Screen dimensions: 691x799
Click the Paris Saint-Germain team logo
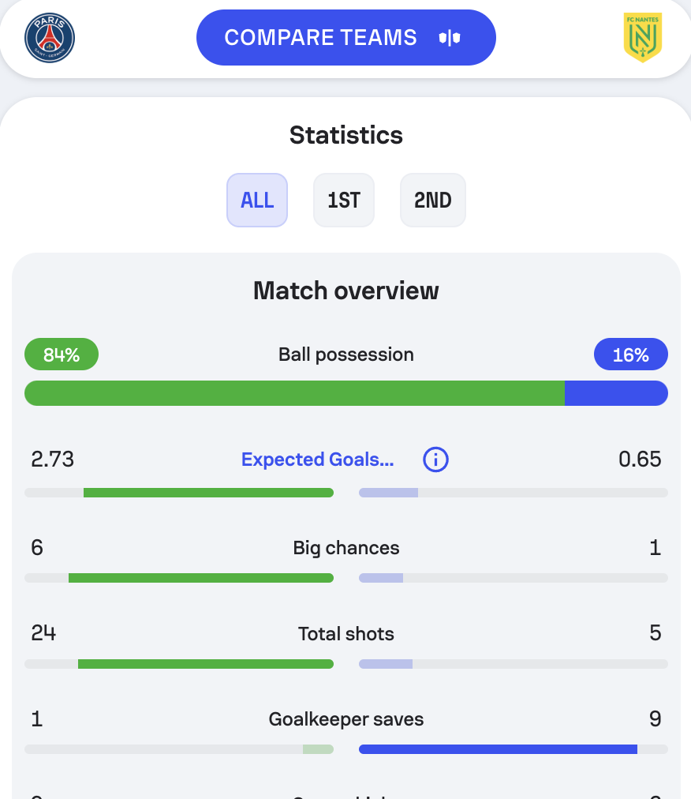click(x=50, y=38)
